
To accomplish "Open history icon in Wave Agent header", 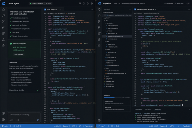I will (x=84, y=3).
